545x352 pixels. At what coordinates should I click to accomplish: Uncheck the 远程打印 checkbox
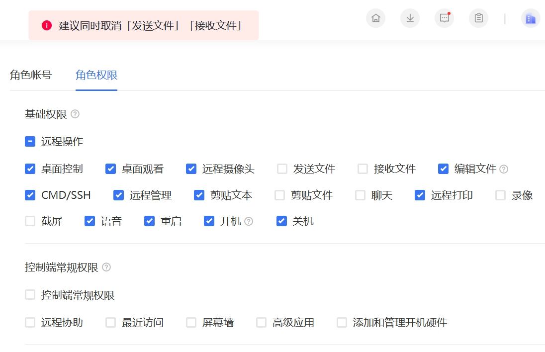[x=420, y=195]
